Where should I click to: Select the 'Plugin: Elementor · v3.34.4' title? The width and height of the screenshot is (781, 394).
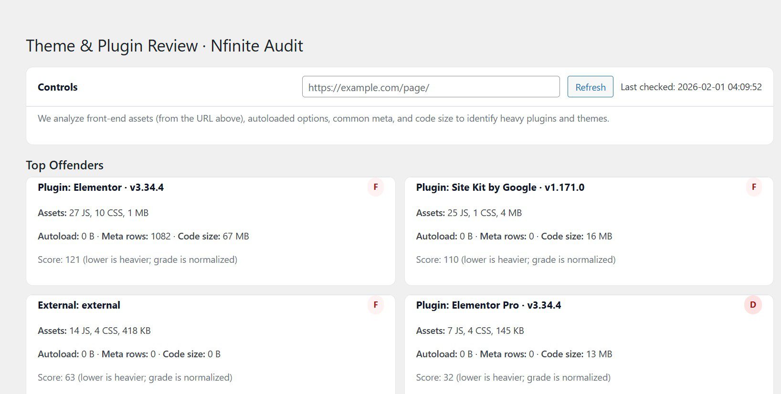[x=101, y=187]
